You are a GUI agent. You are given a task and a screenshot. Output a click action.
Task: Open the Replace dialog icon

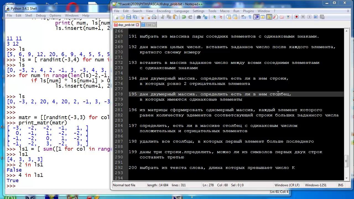coord(205,17)
